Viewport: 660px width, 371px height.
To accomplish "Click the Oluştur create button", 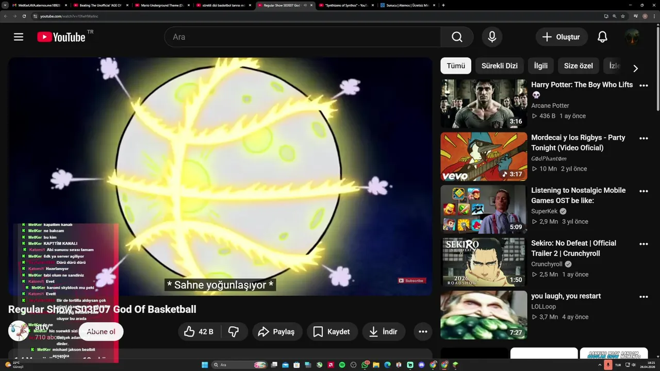I will [562, 37].
